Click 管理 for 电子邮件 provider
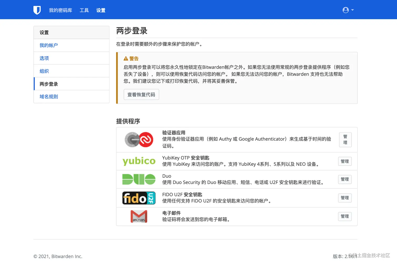This screenshot has width=397, height=265. coord(345,216)
